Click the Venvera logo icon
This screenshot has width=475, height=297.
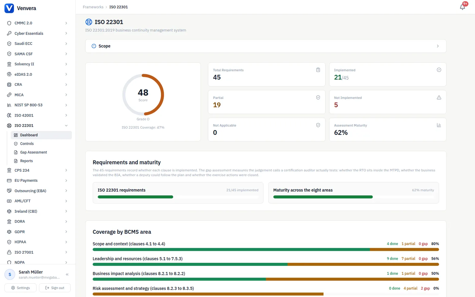pyautogui.click(x=9, y=8)
